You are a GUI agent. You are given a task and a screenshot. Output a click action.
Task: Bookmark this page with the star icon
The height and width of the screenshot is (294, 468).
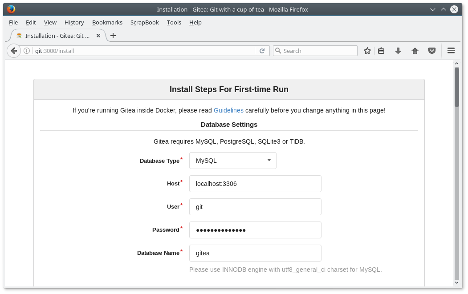[367, 51]
